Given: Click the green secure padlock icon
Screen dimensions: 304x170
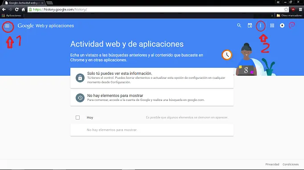Looking at the screenshot, I should click(30, 9).
